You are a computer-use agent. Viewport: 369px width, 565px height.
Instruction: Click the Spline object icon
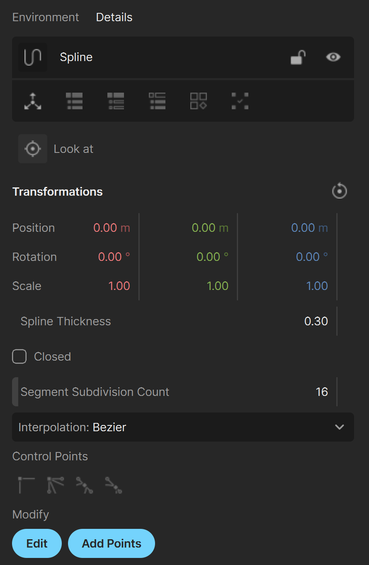[x=33, y=57]
